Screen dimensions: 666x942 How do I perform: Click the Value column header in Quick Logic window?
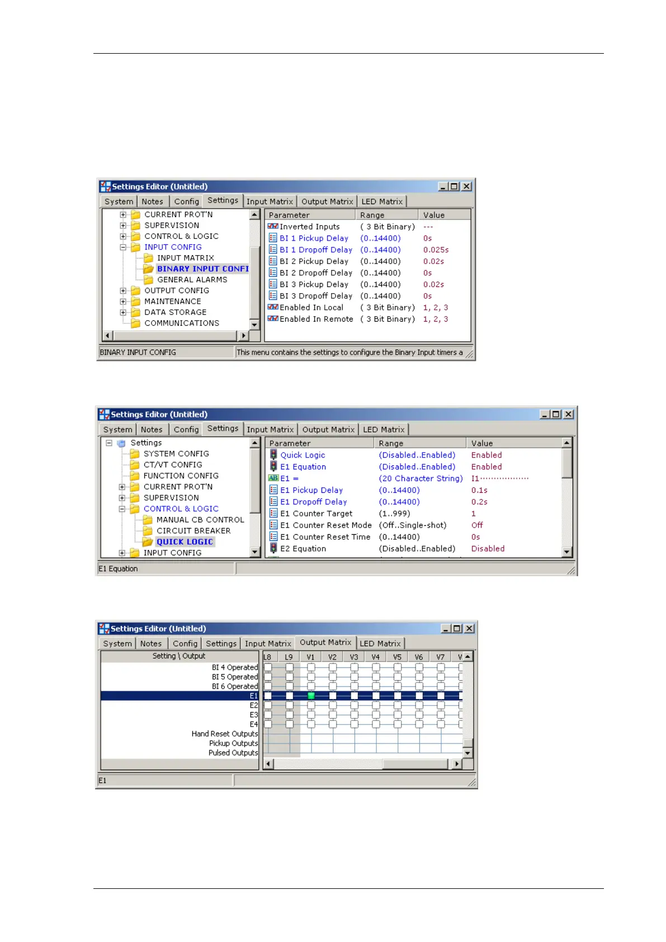click(x=513, y=443)
